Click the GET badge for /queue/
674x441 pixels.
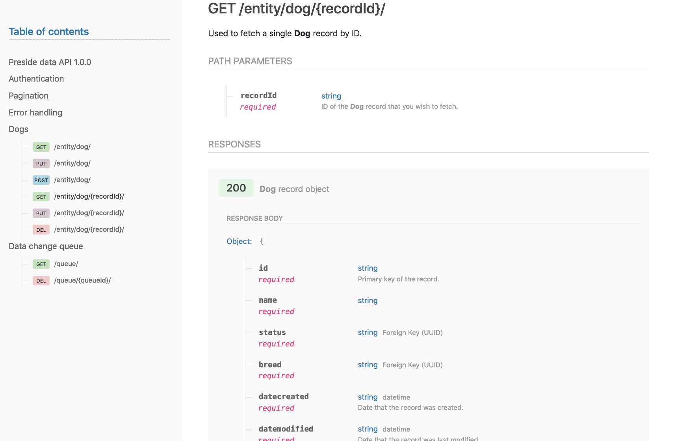41,264
